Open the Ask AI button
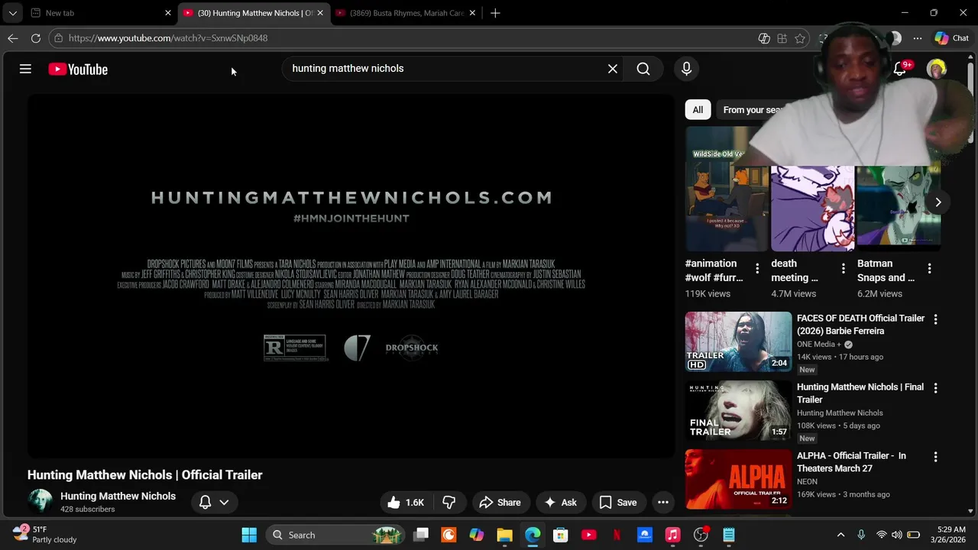Image resolution: width=978 pixels, height=550 pixels. (561, 502)
